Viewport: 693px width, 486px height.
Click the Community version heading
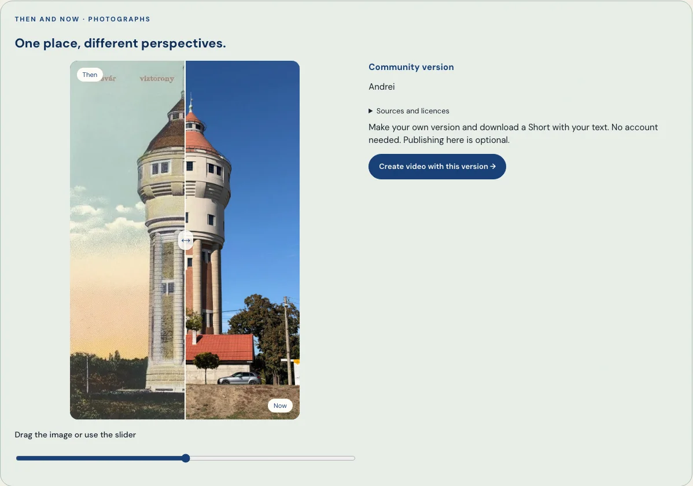411,67
